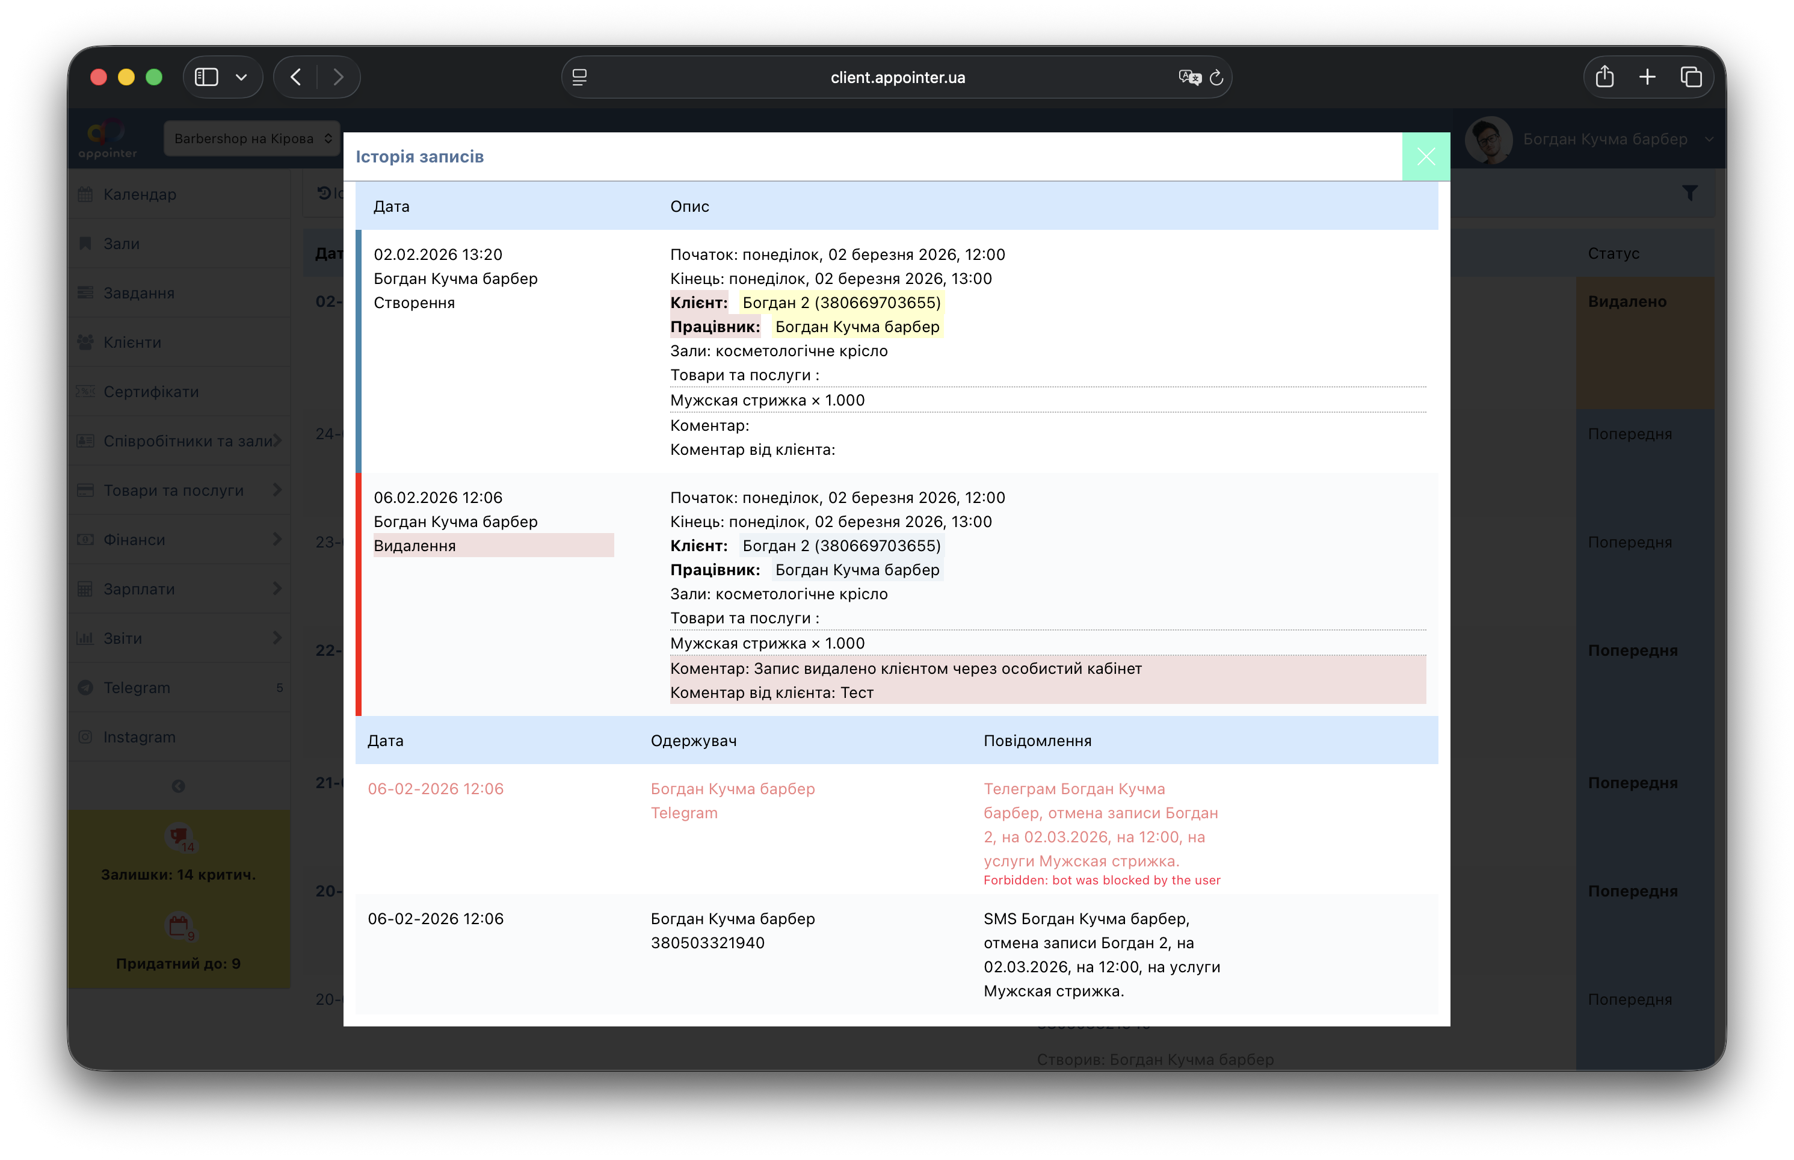Screen dimensions: 1794x1160
Task: Click the browser back arrow
Action: (296, 77)
